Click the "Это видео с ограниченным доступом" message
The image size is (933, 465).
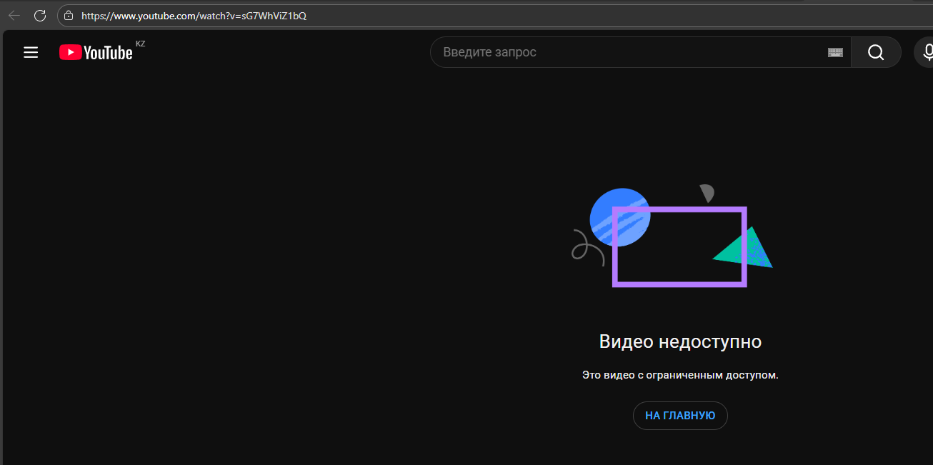pos(680,375)
